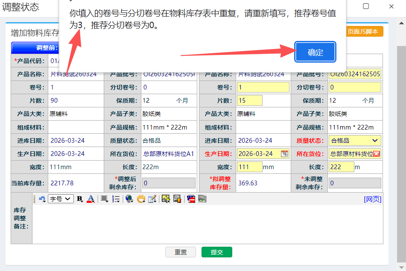406x271 pixels.
Task: Click the paragraph alignment icon
Action: click(x=104, y=199)
